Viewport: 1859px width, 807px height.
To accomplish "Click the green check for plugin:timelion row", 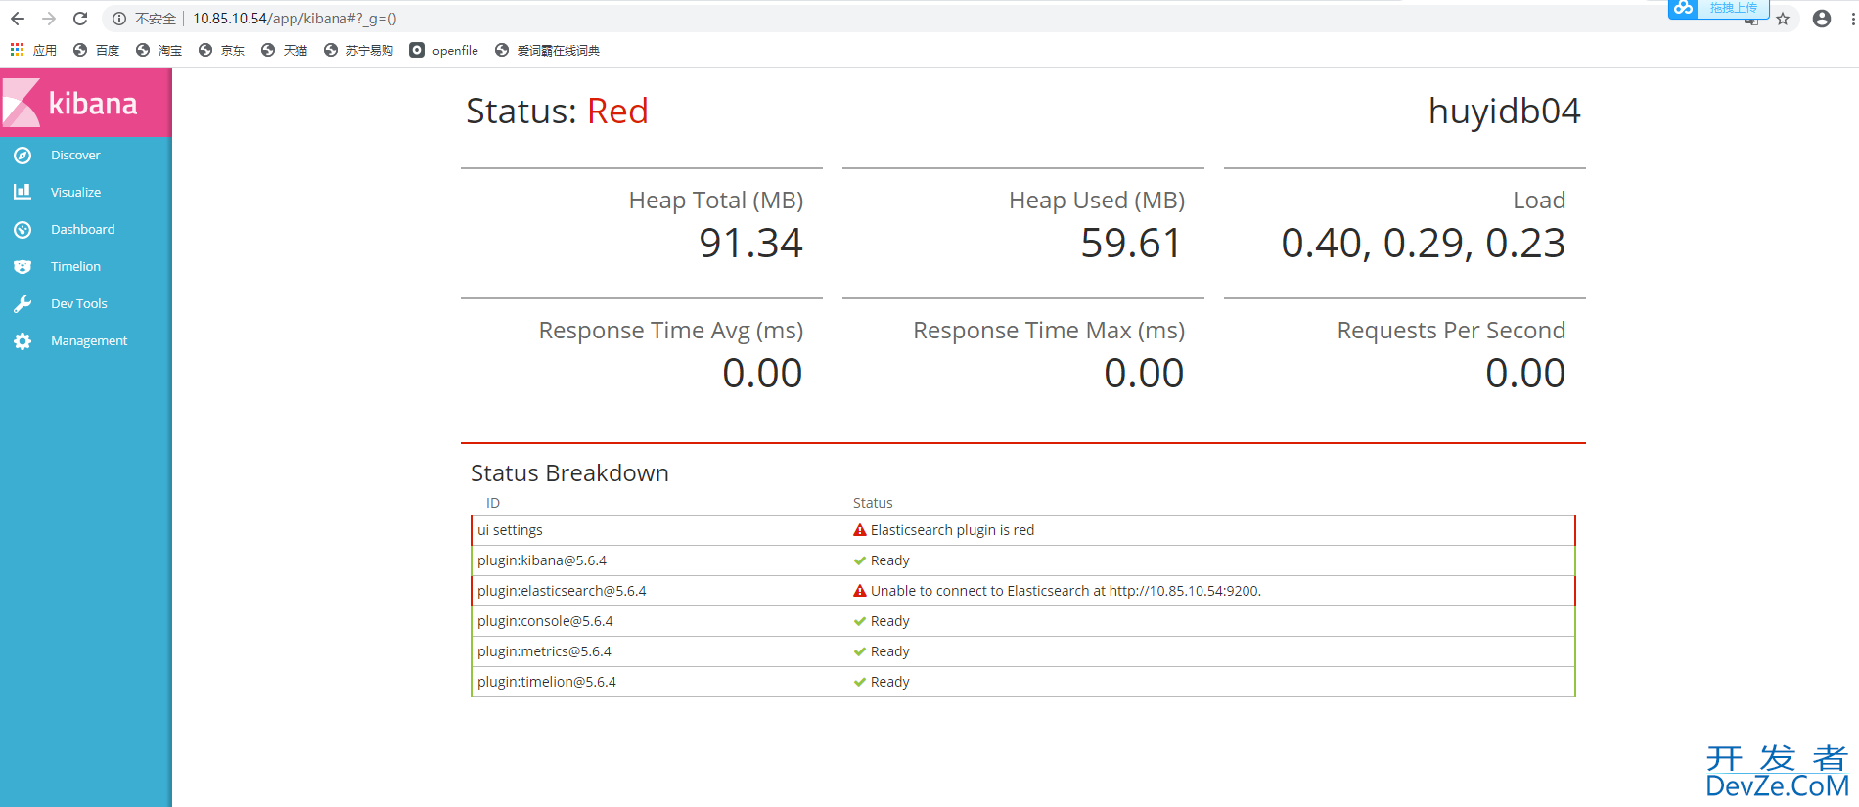I will (860, 682).
